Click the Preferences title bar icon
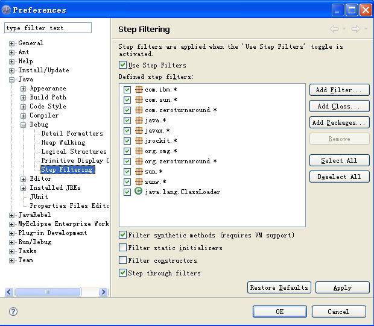 6,10
